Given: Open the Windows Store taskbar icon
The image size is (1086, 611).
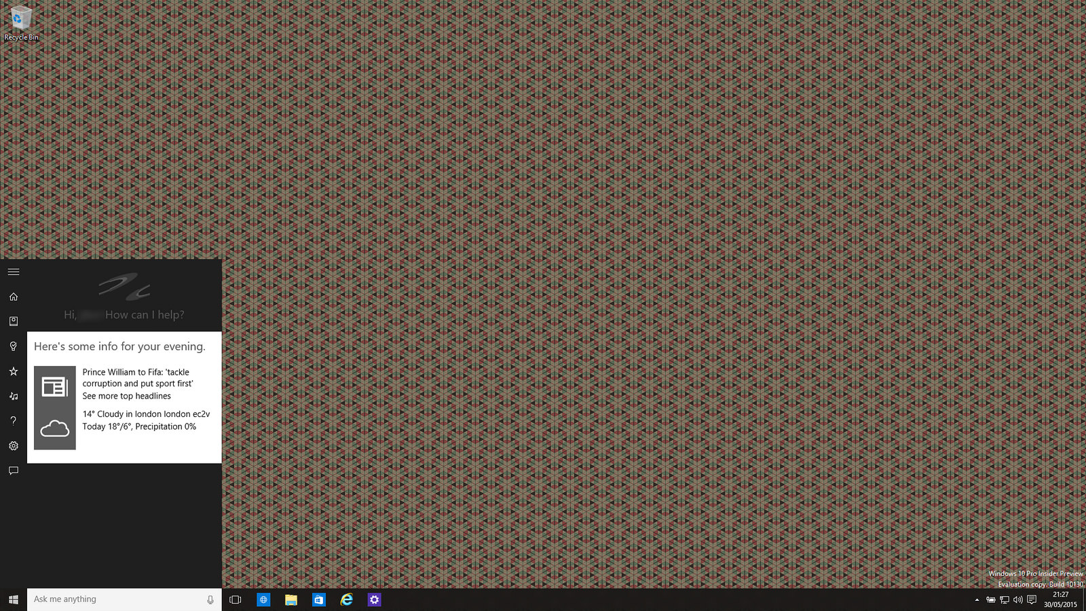Looking at the screenshot, I should pyautogui.click(x=318, y=599).
